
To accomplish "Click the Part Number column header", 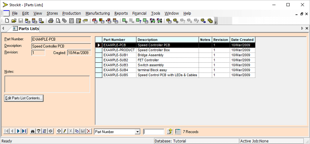I will [x=119, y=40].
